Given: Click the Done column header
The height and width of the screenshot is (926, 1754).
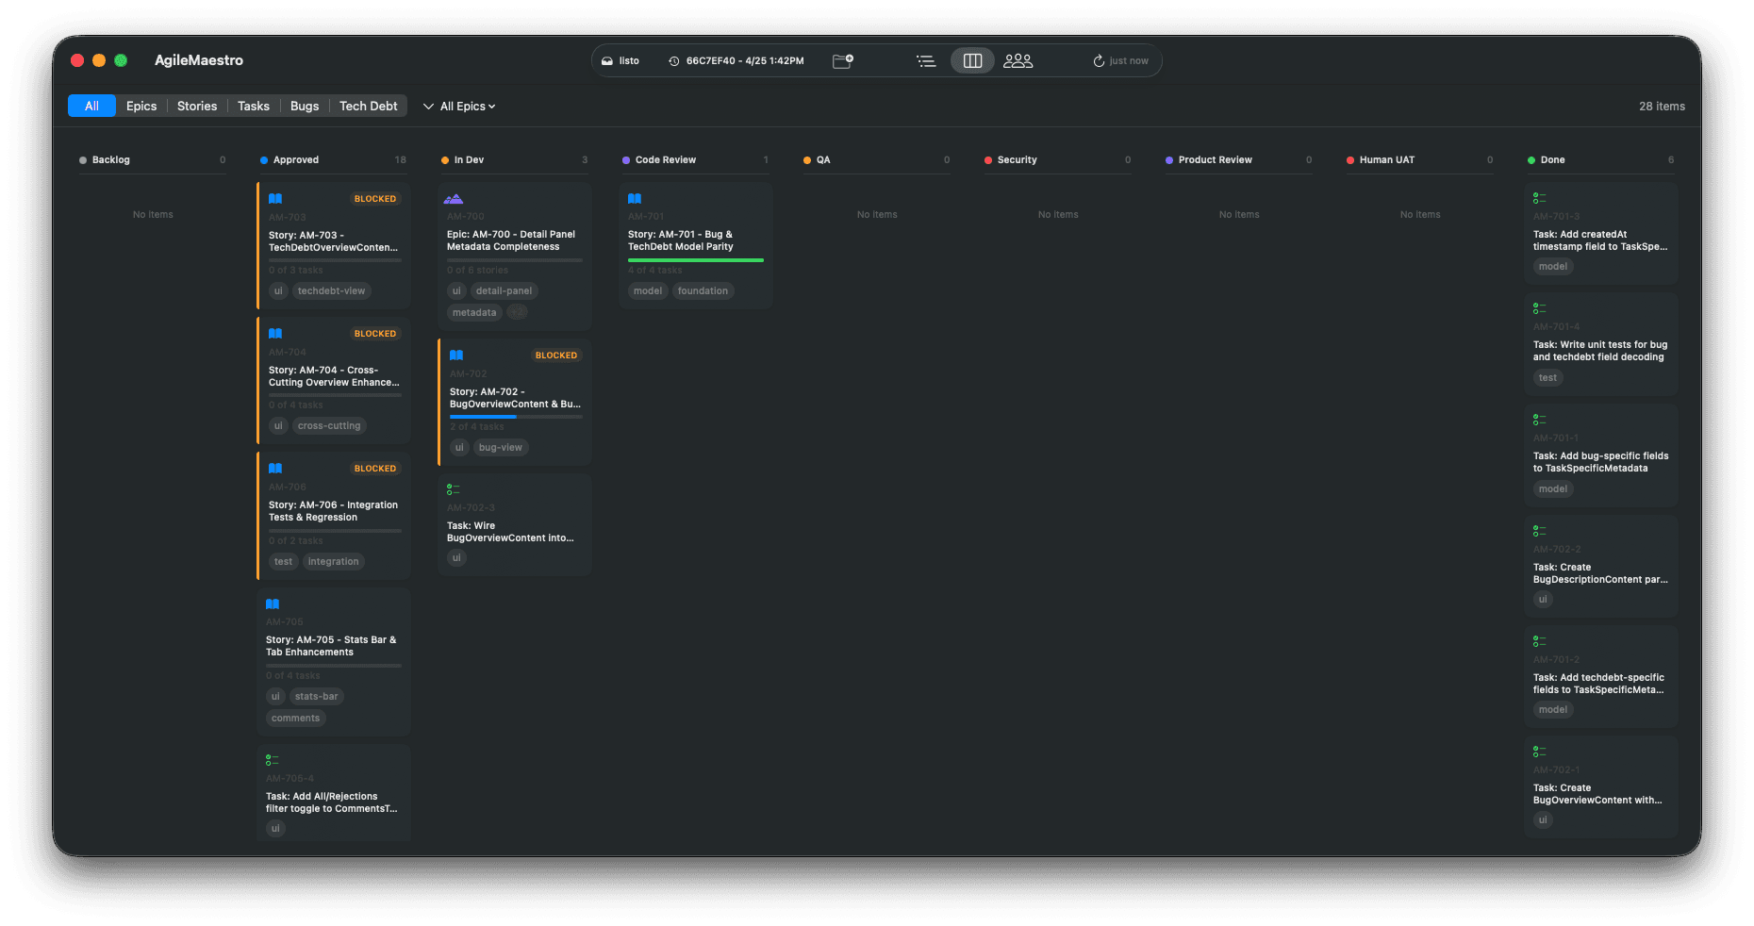Looking at the screenshot, I should click(x=1601, y=160).
